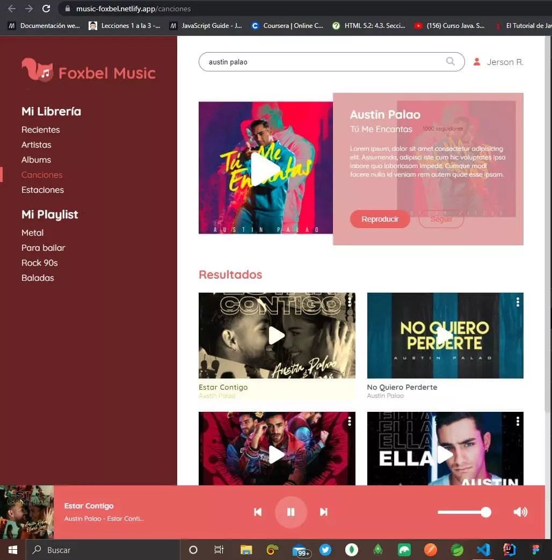This screenshot has width=552, height=560.
Task: Open three-dot menu on red group-photo card
Action: [350, 421]
